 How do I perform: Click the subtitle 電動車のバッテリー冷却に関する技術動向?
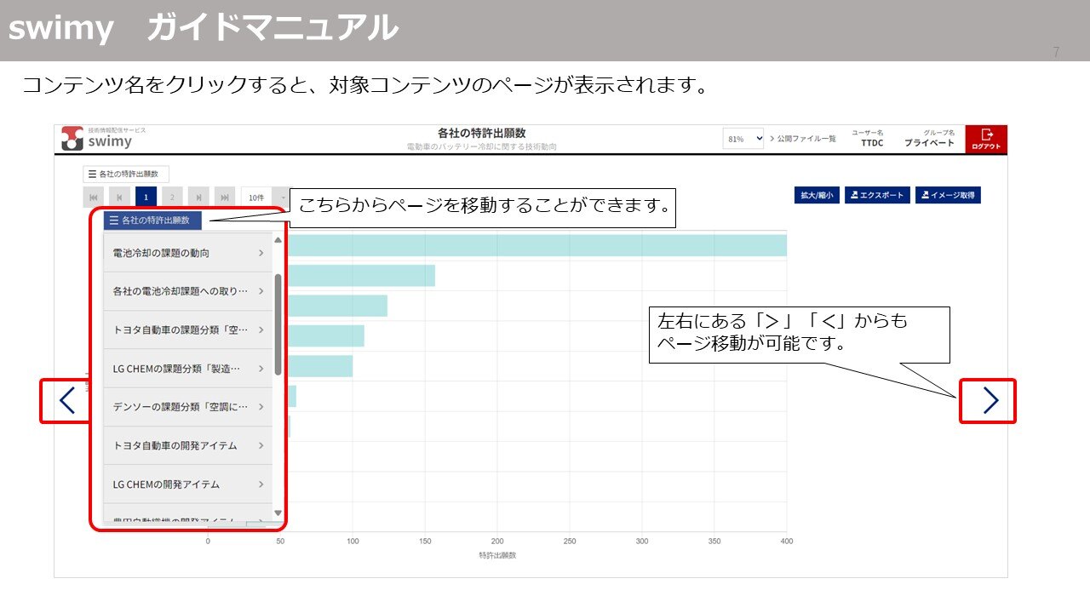tap(481, 147)
